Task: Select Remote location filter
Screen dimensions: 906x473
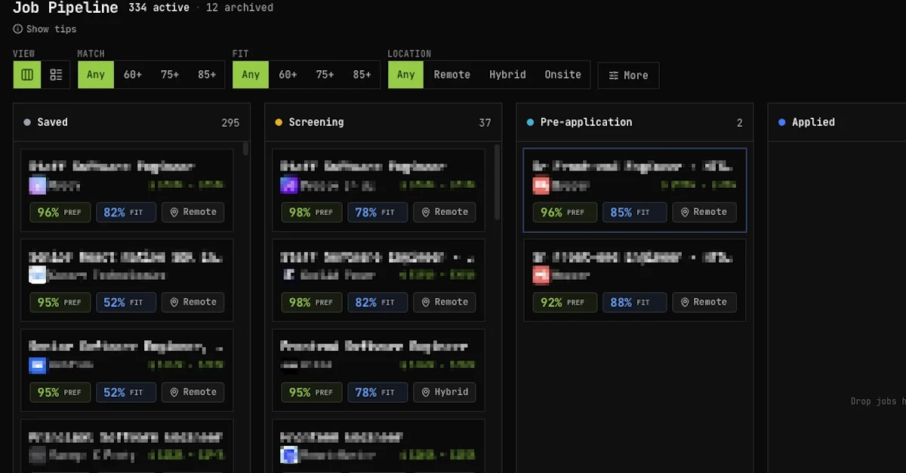Action: pyautogui.click(x=451, y=75)
